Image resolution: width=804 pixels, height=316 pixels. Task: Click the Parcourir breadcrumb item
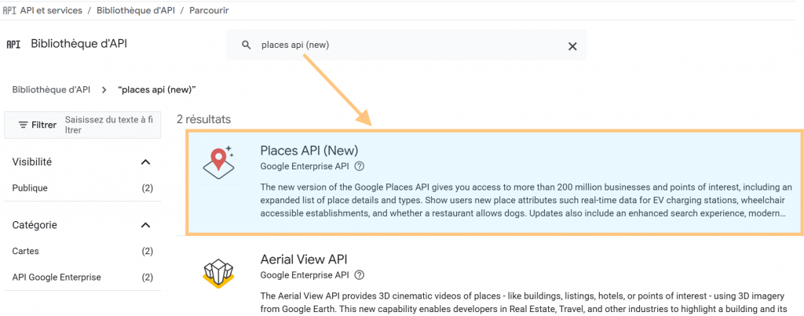point(209,11)
